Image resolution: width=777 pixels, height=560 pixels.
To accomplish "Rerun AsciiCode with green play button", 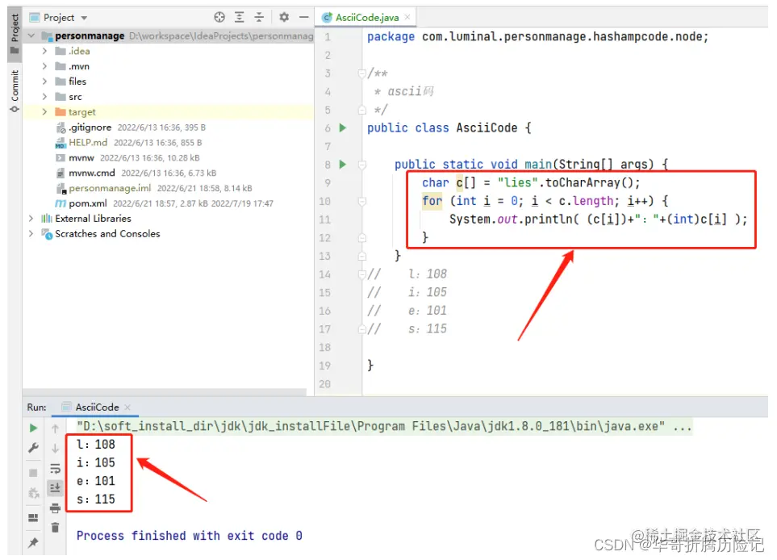I will pyautogui.click(x=33, y=428).
